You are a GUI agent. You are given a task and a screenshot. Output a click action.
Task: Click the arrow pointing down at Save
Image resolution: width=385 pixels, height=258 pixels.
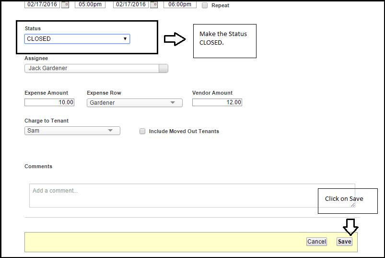click(351, 226)
